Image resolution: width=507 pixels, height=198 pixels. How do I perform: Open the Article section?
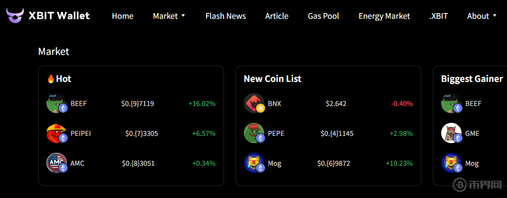click(x=277, y=16)
